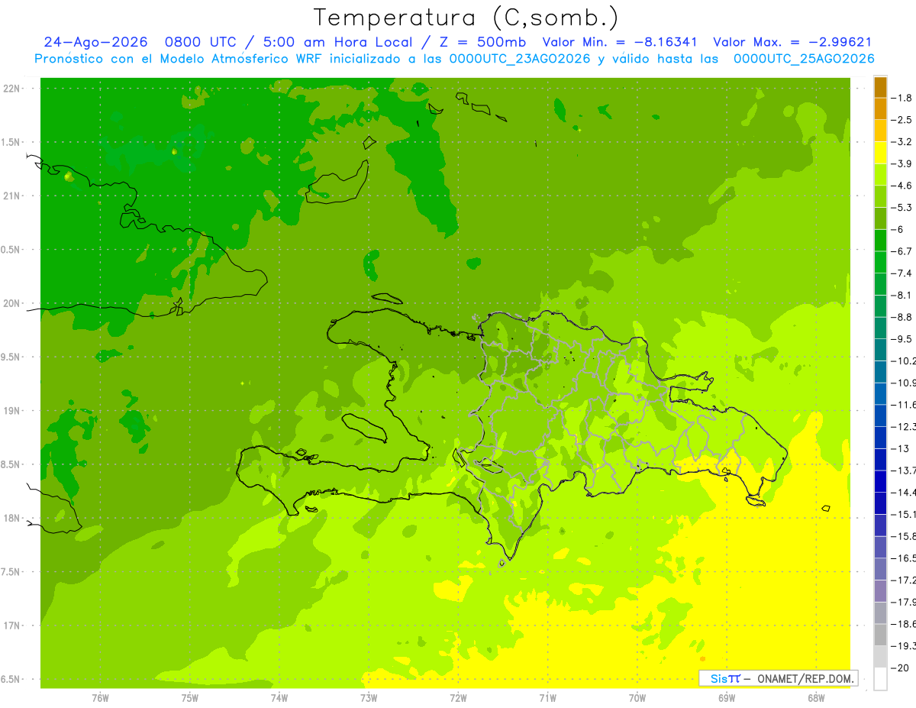Click the "17N" latitude label

point(11,626)
